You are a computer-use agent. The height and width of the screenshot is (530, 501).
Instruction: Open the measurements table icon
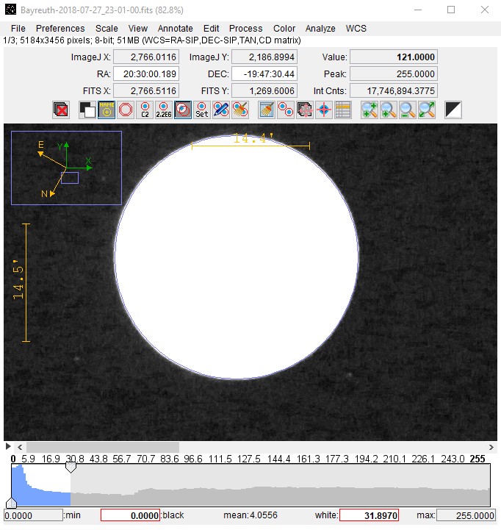(x=343, y=110)
